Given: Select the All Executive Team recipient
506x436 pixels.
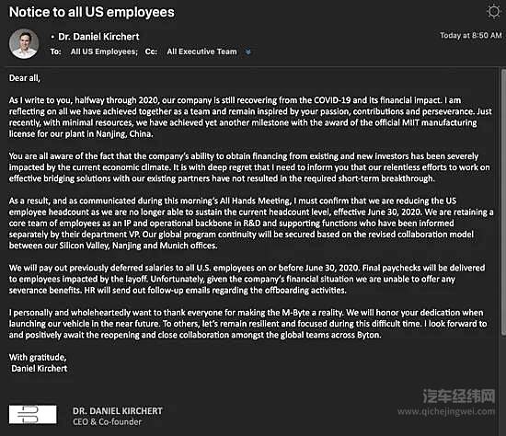Looking at the screenshot, I should pos(201,52).
